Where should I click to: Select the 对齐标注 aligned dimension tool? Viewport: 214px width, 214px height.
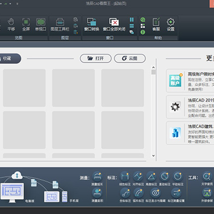point(139,178)
